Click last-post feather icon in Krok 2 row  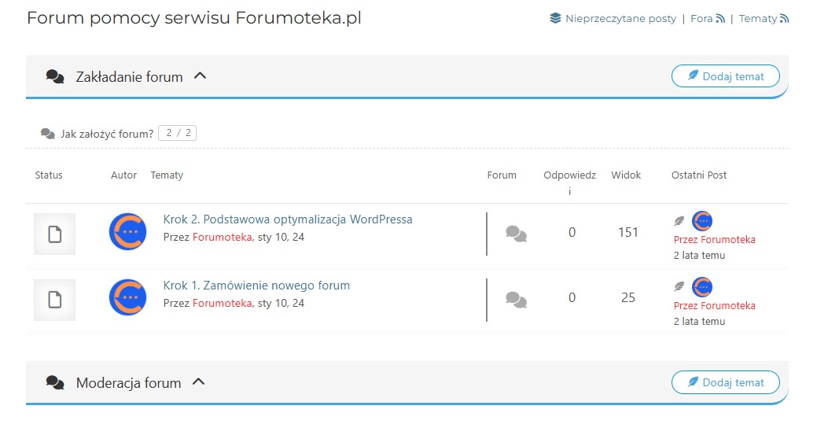pyautogui.click(x=679, y=221)
